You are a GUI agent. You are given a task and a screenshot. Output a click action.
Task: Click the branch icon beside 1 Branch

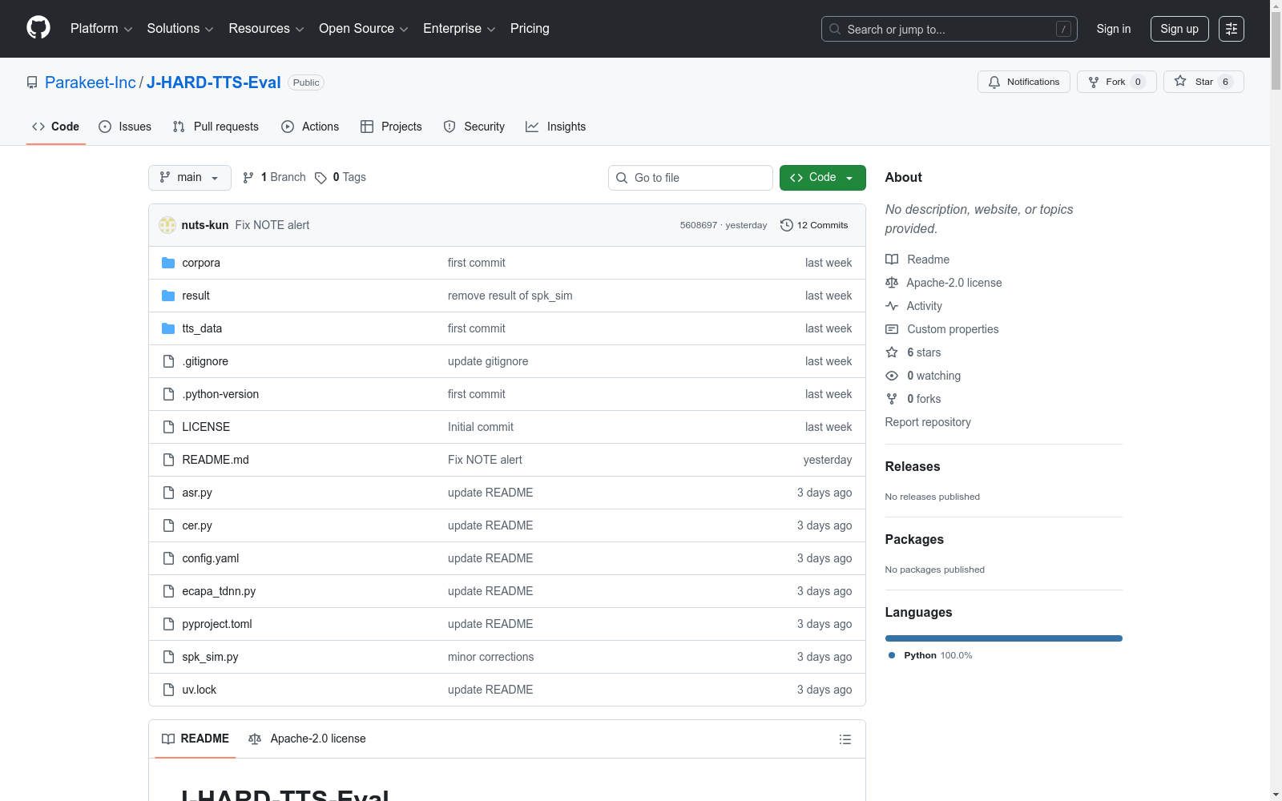coord(248,178)
